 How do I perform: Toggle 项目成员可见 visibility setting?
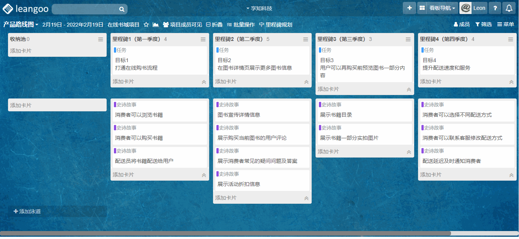click(x=182, y=25)
